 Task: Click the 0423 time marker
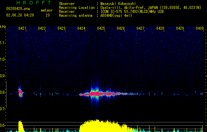coord(62,28)
